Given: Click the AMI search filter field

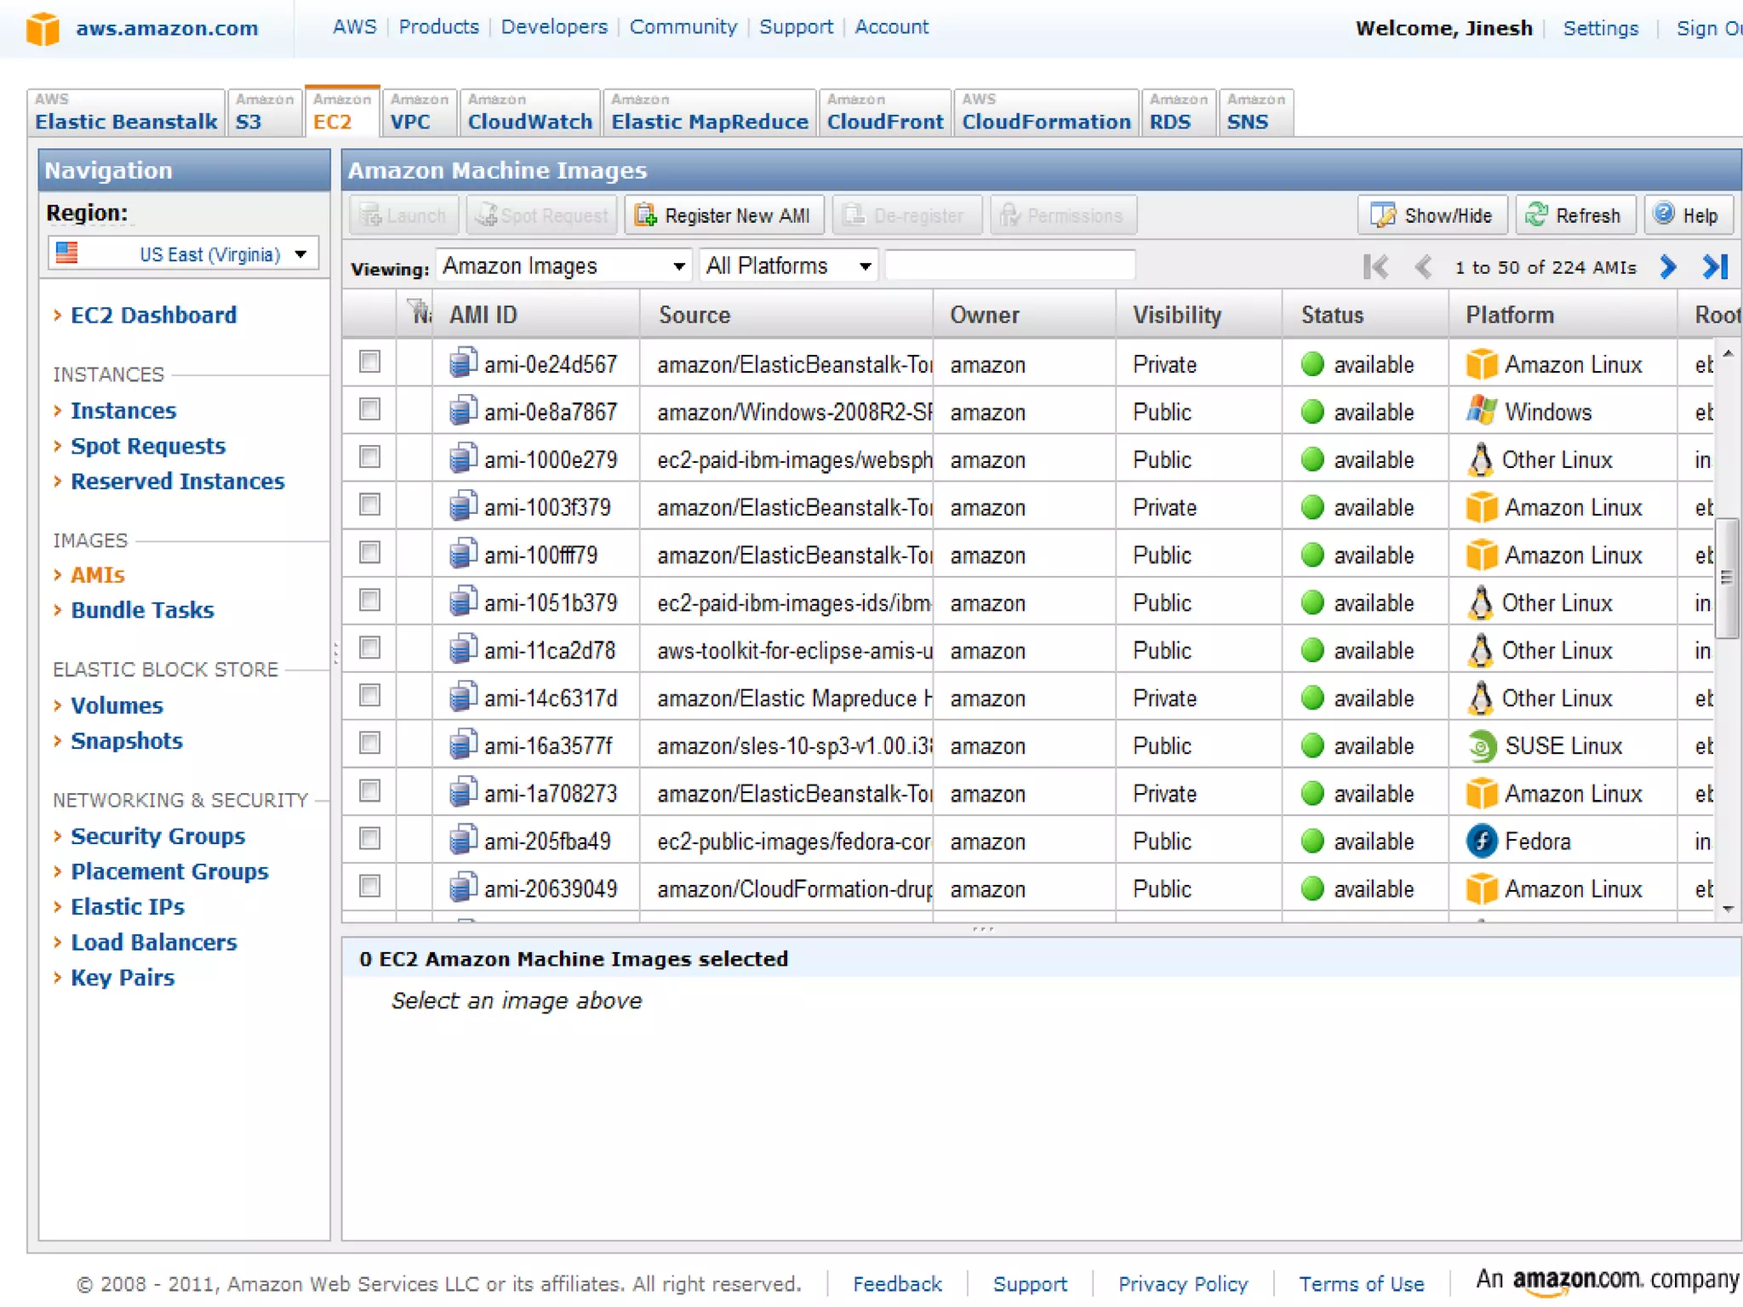Looking at the screenshot, I should click(1009, 266).
